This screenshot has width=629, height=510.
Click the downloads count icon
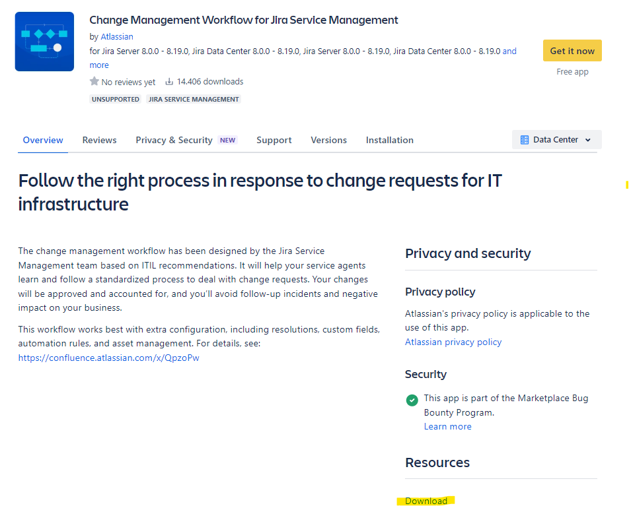coord(169,82)
